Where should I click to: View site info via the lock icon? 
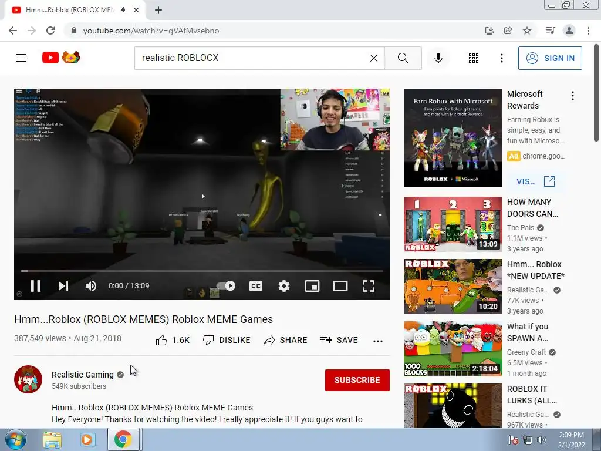click(x=74, y=31)
